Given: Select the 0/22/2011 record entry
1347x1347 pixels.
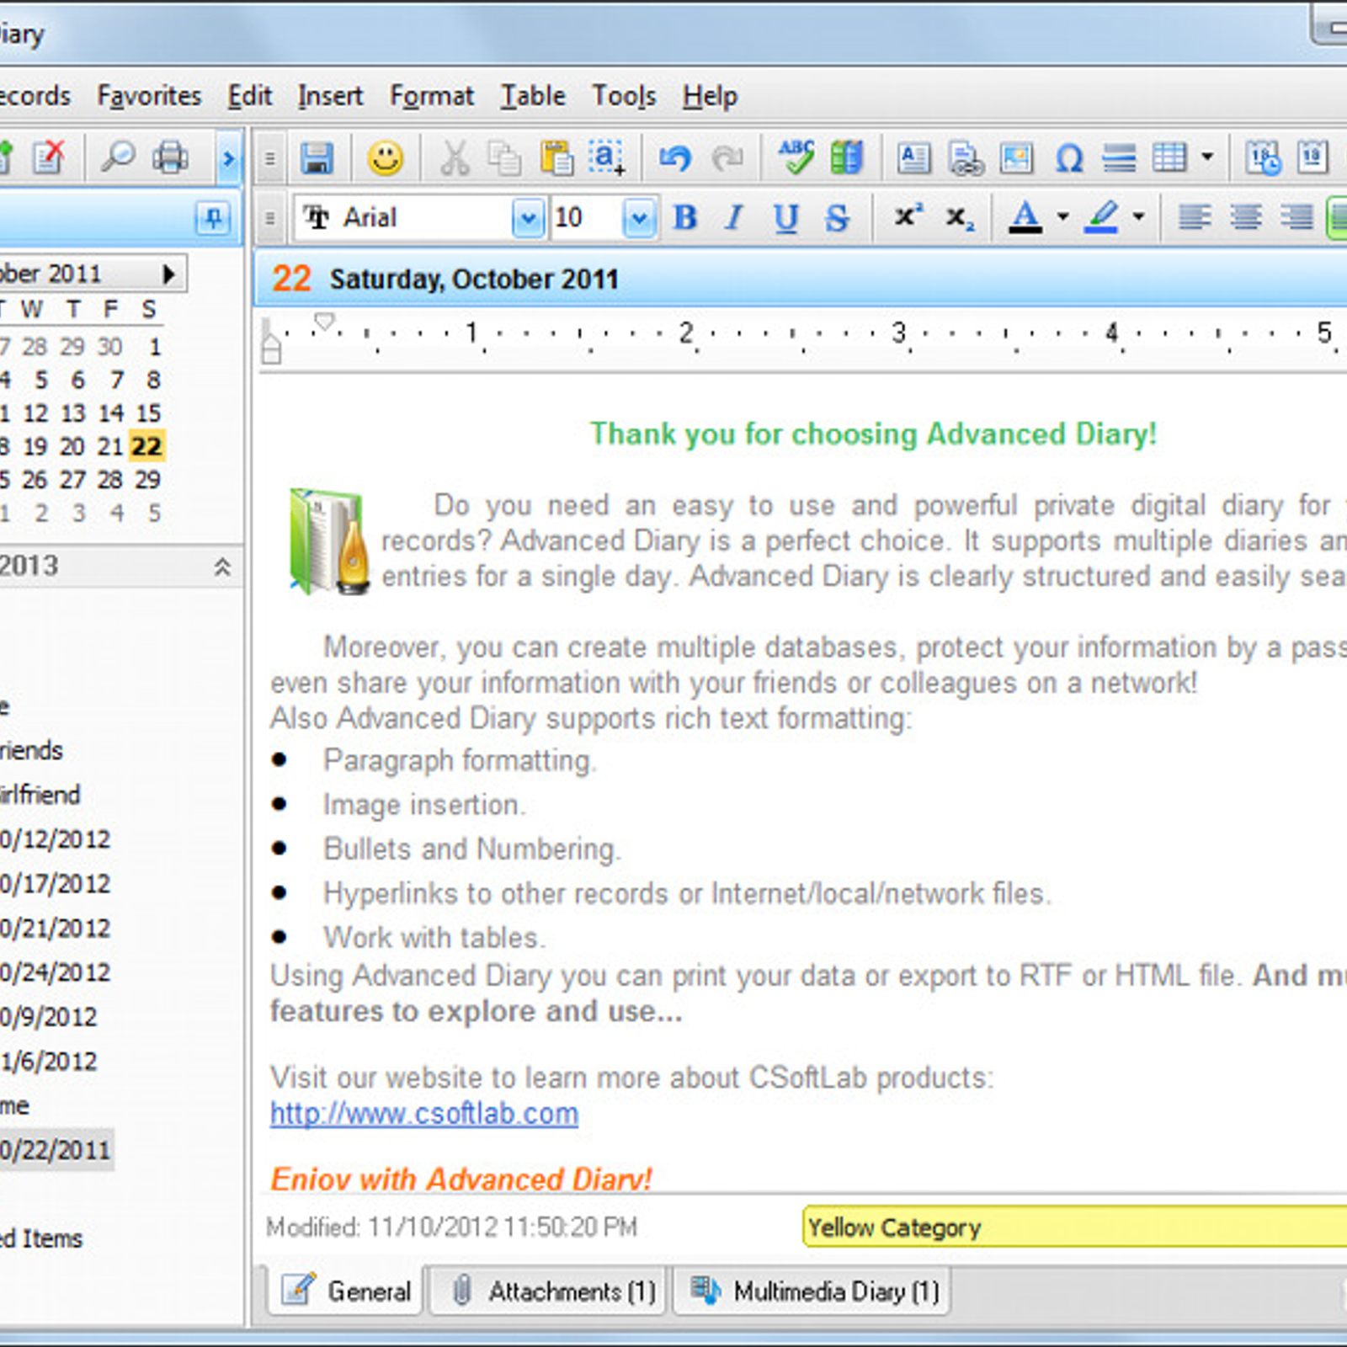Looking at the screenshot, I should pyautogui.click(x=56, y=1150).
